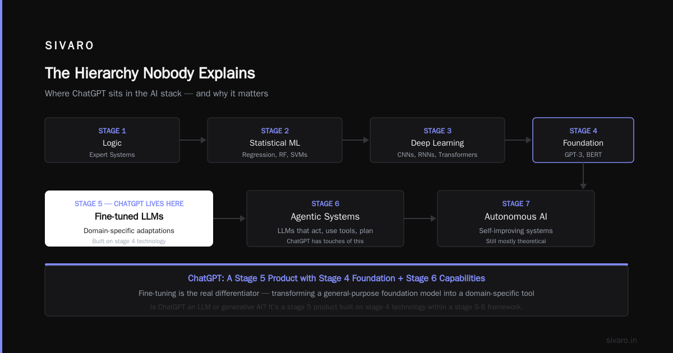Click the title The Hierarchy Nobody Explains

click(x=150, y=73)
